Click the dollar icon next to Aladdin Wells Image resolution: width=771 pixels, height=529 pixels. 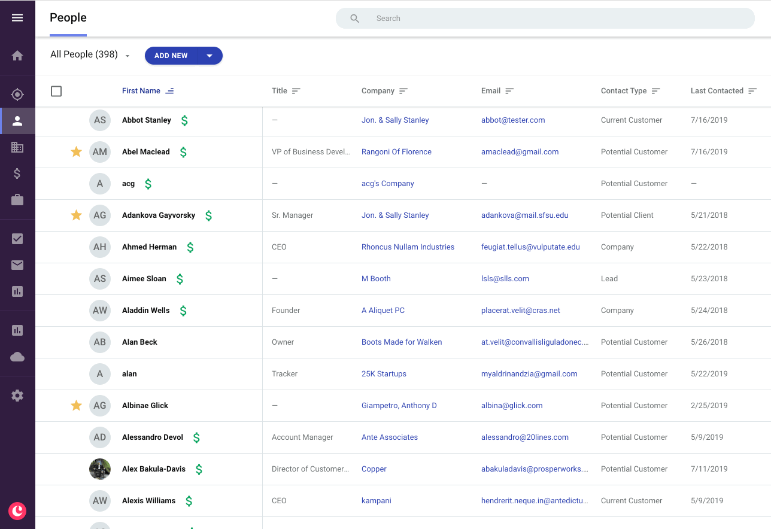183,311
